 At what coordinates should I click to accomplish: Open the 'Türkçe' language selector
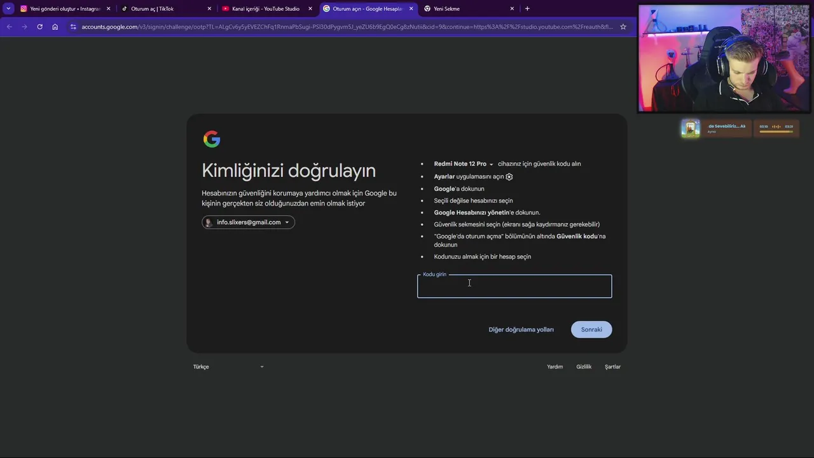pyautogui.click(x=228, y=367)
